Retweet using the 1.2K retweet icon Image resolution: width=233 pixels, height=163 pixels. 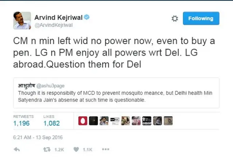(47, 149)
